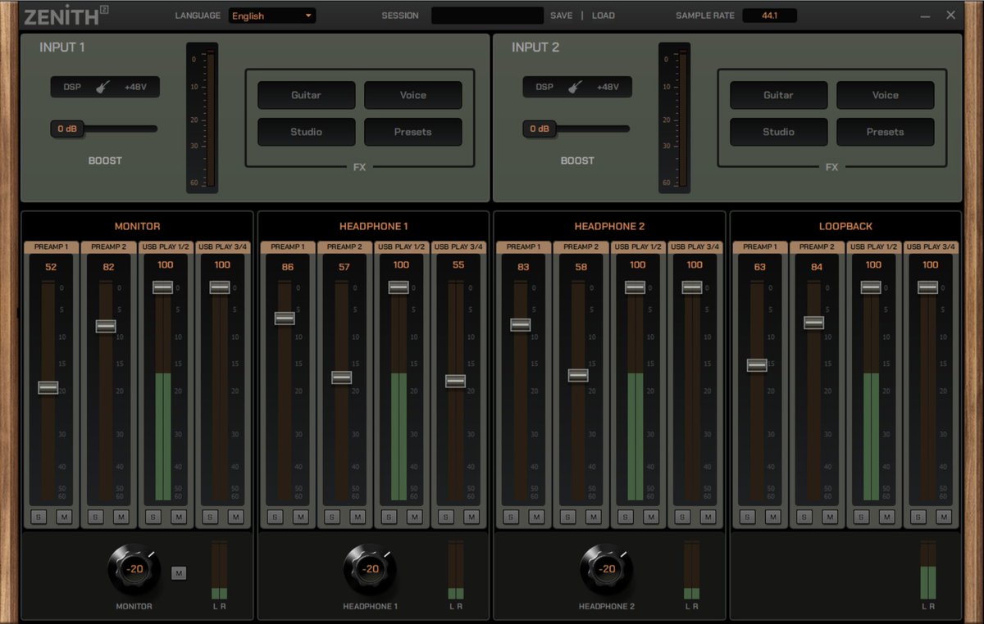The height and width of the screenshot is (624, 984).
Task: Click the Monitor Preamp 1 value 52
Action: click(x=51, y=267)
